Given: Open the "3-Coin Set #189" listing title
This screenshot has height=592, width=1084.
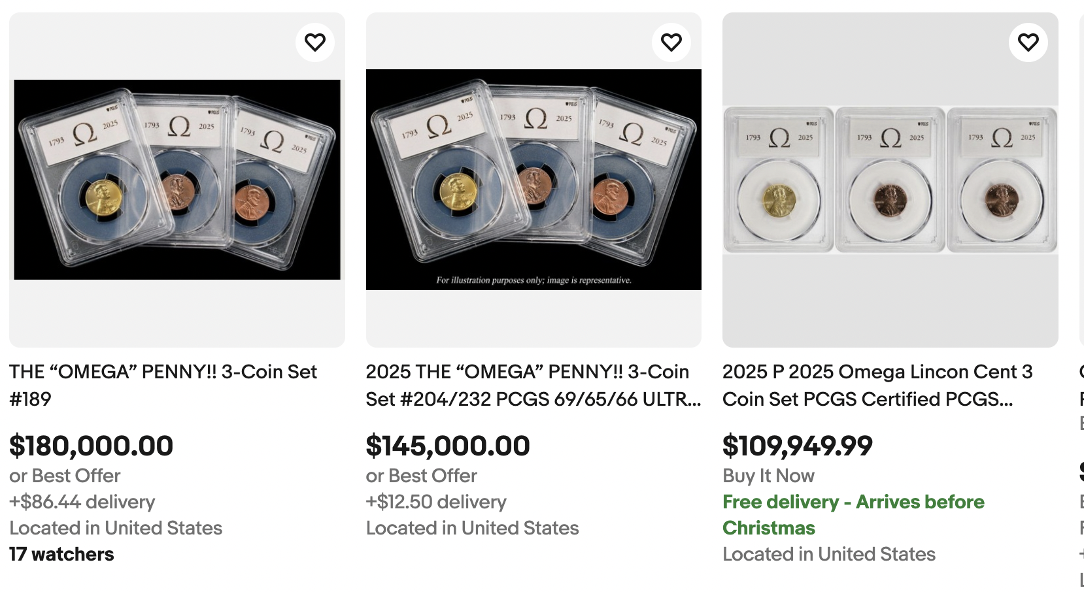Looking at the screenshot, I should (x=163, y=385).
